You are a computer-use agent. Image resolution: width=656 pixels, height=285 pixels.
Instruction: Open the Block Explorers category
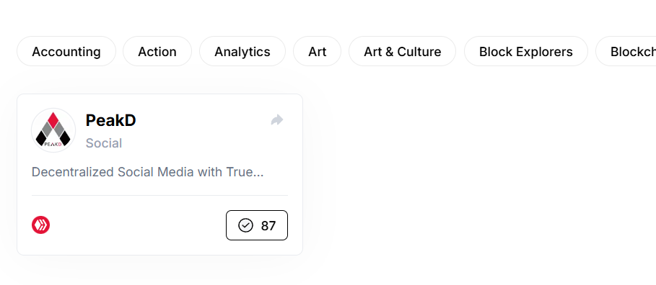[526, 51]
